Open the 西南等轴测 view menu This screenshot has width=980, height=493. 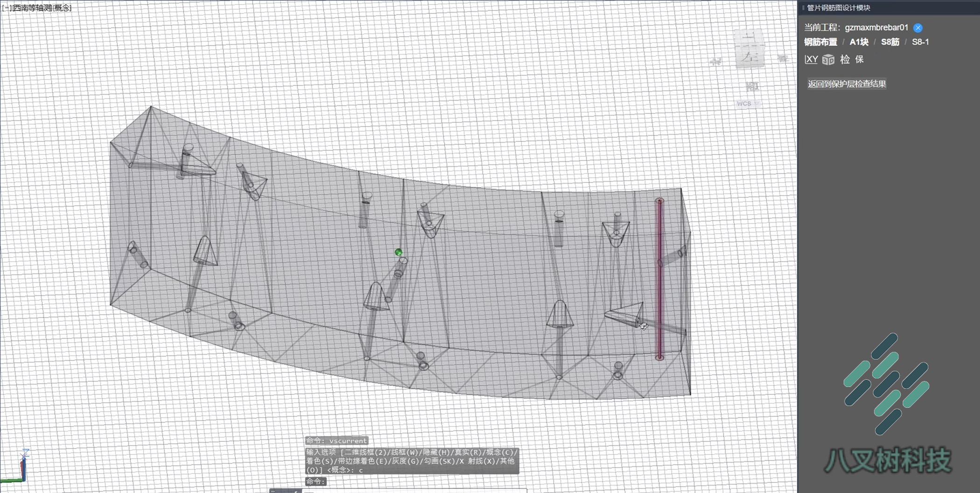(x=32, y=8)
